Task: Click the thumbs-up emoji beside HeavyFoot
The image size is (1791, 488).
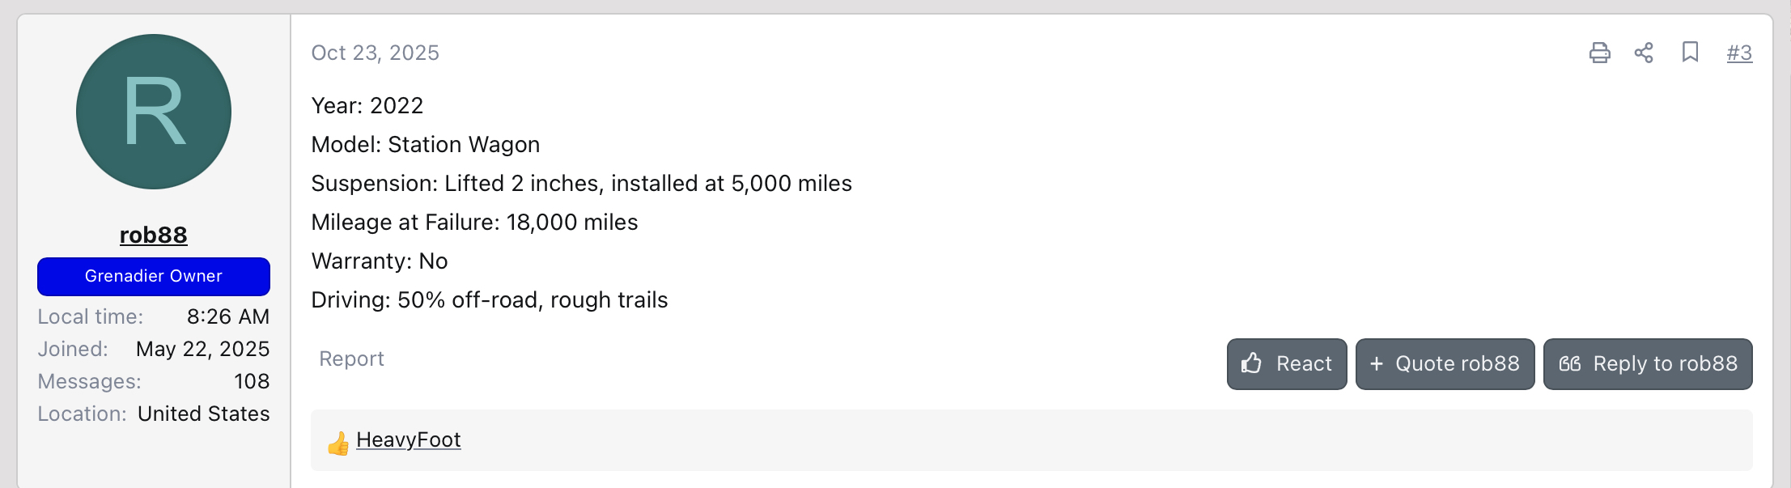Action: tap(338, 443)
